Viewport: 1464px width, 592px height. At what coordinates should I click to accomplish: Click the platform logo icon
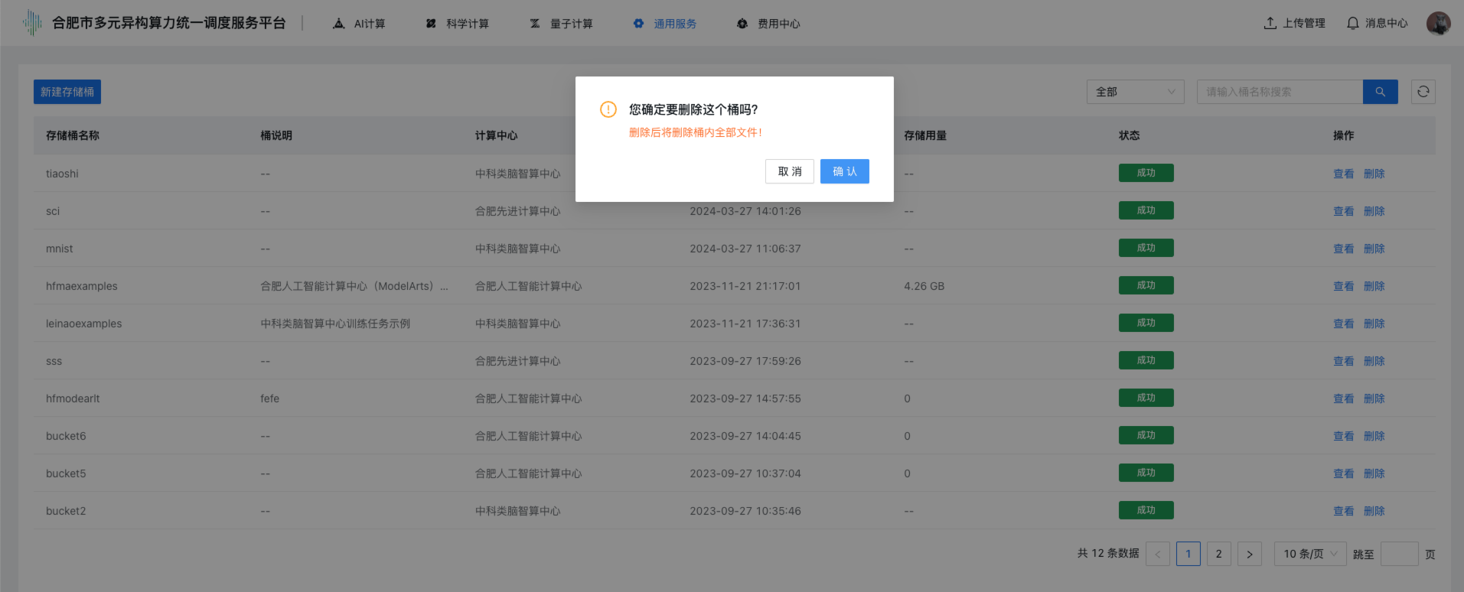(32, 23)
